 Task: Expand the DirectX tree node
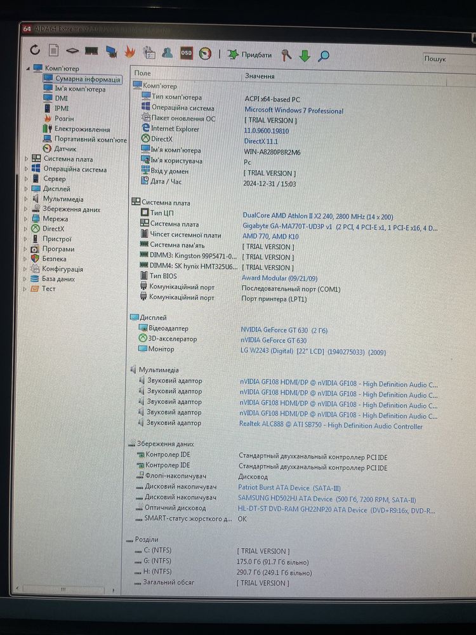click(x=26, y=229)
